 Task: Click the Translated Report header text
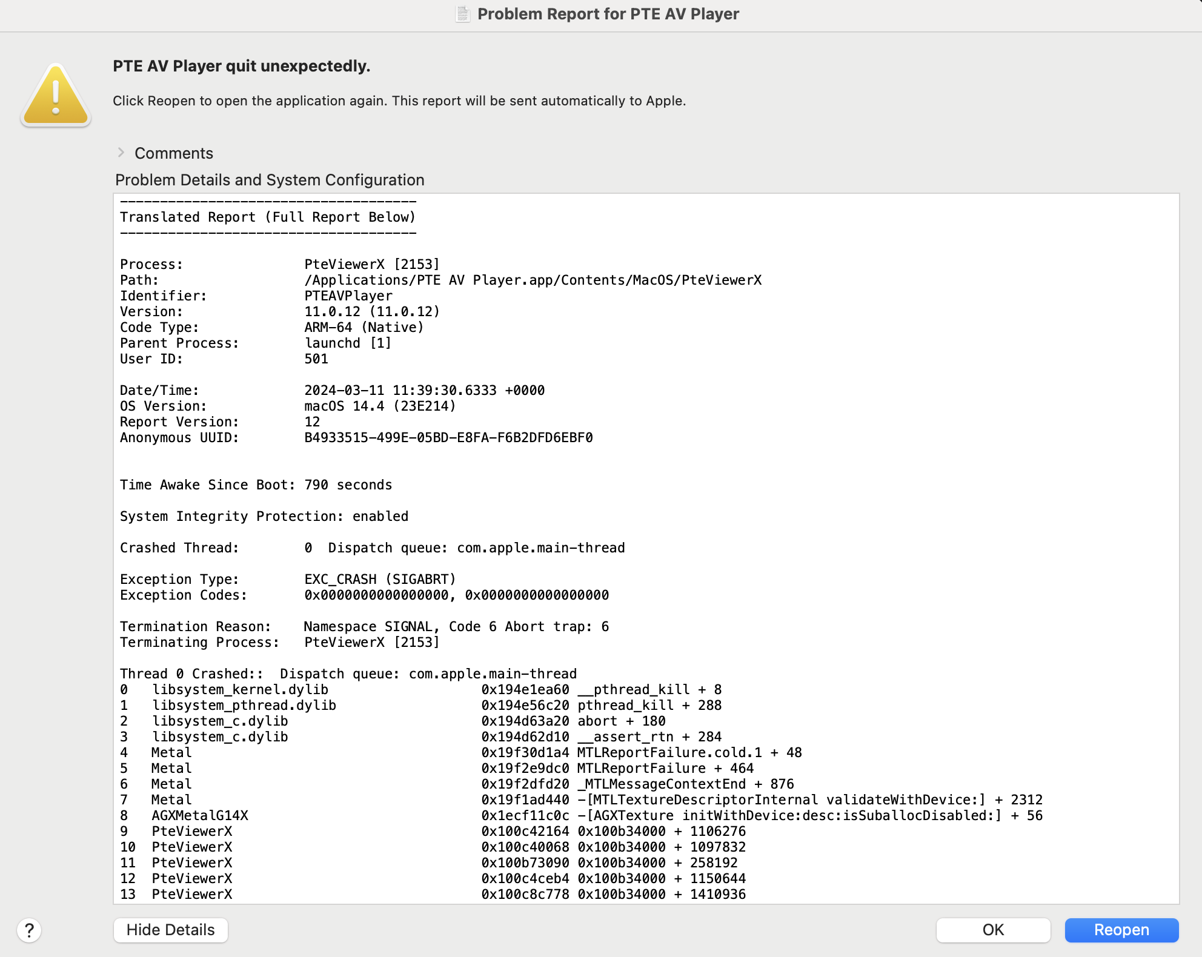(267, 217)
